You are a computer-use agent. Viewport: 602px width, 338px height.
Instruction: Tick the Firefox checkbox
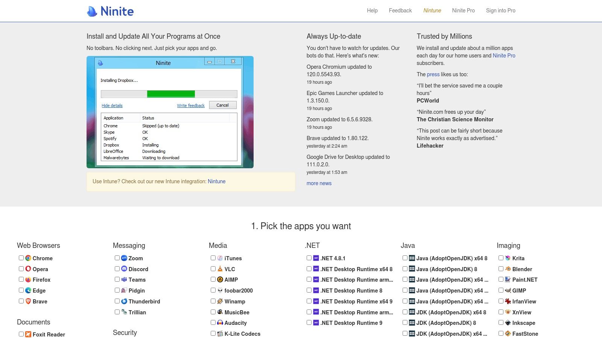[x=21, y=279]
